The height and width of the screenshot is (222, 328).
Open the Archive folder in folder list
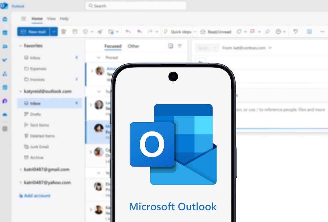pyautogui.click(x=50, y=157)
